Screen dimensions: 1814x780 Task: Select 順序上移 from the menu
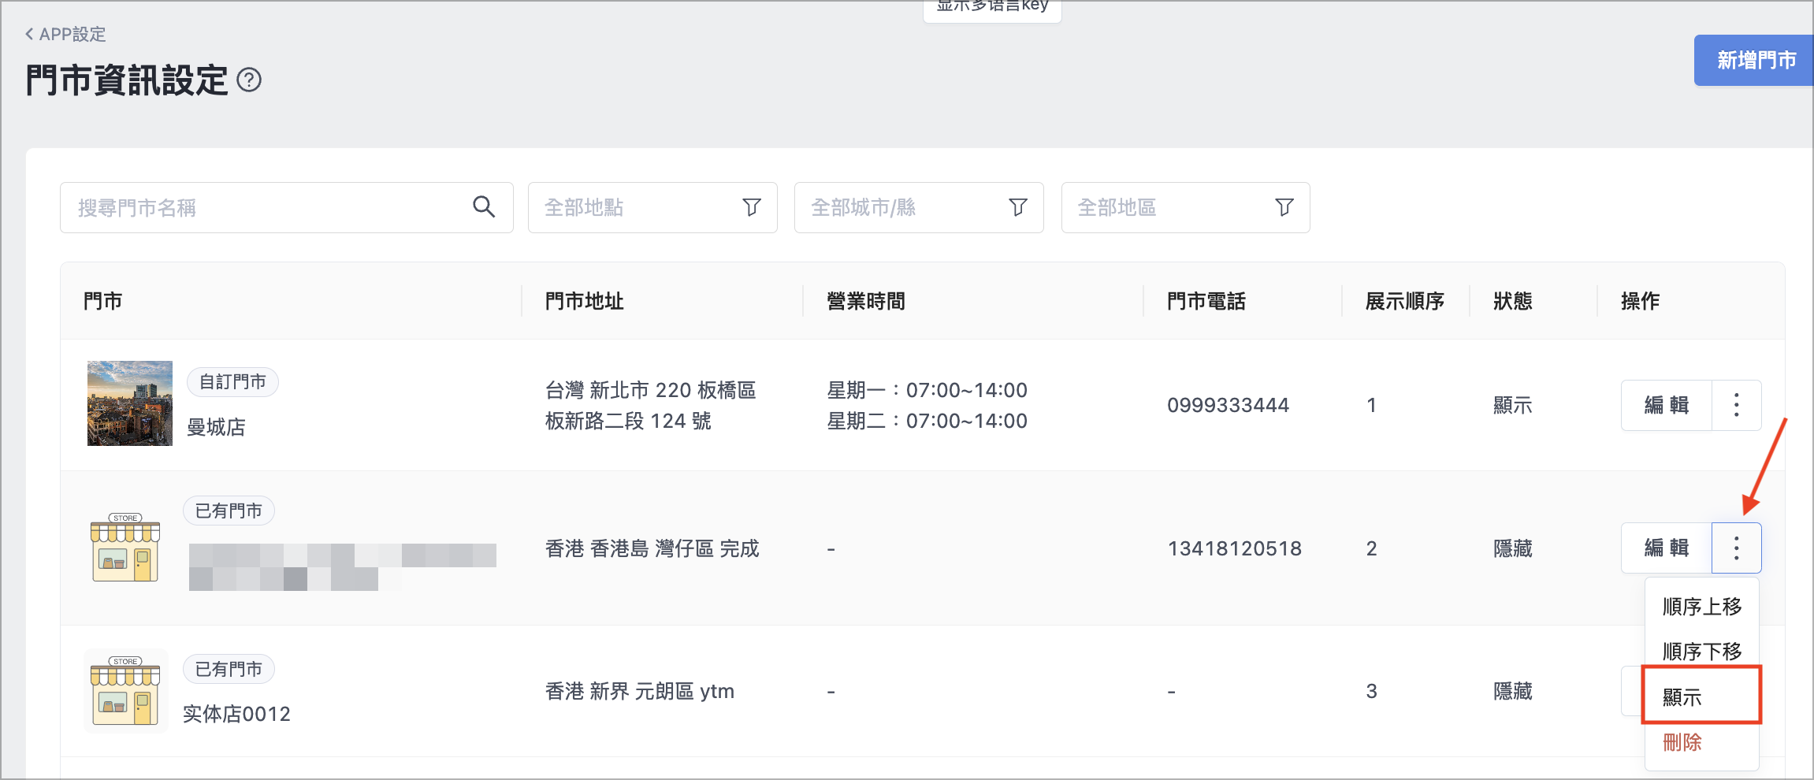(1702, 607)
